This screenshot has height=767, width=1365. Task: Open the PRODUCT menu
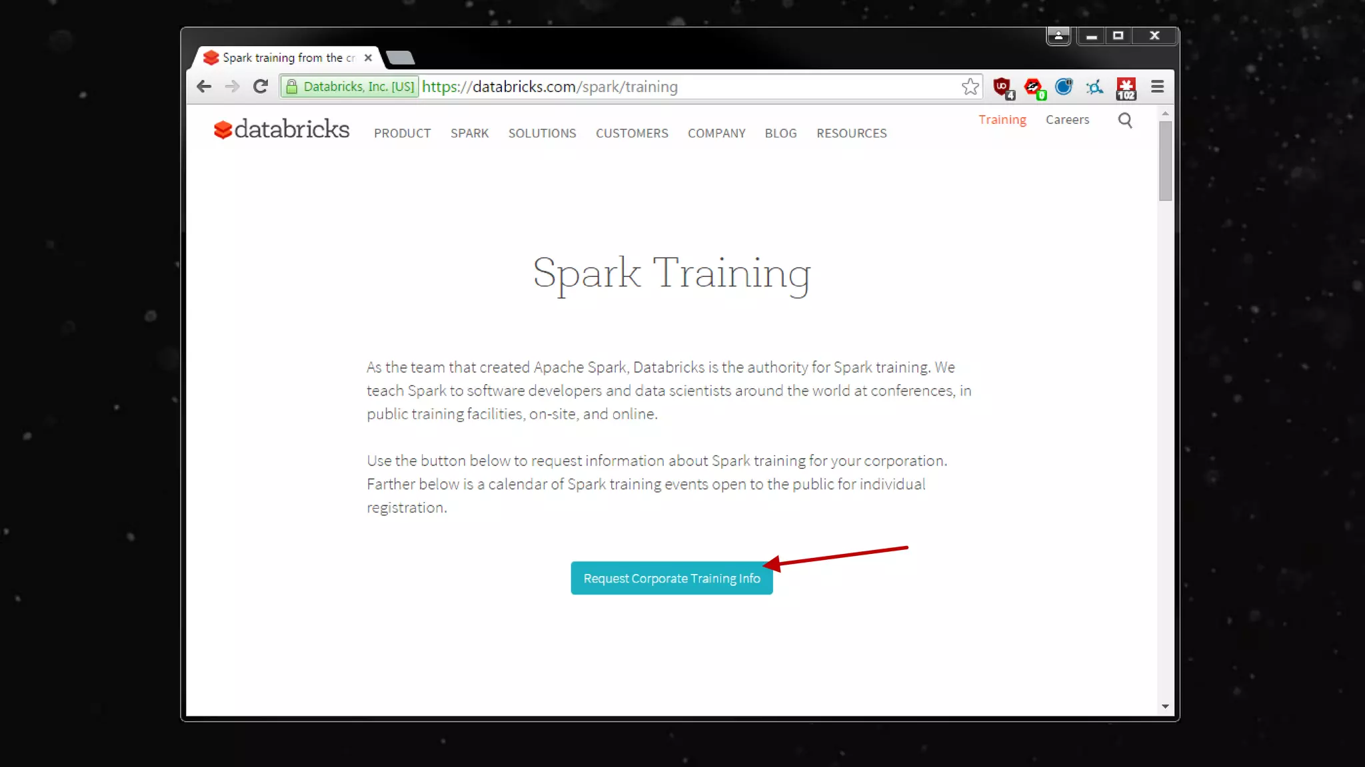coord(402,133)
